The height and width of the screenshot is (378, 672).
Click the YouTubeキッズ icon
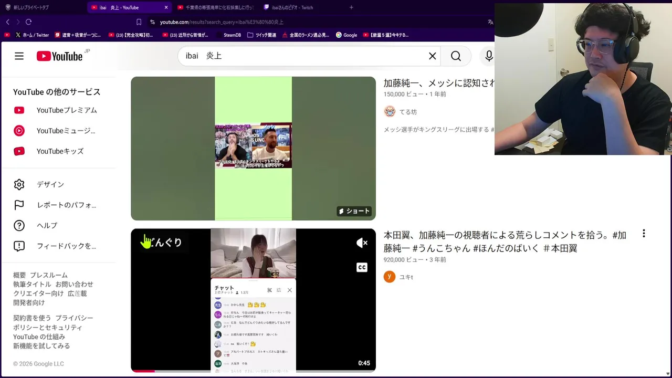point(19,151)
